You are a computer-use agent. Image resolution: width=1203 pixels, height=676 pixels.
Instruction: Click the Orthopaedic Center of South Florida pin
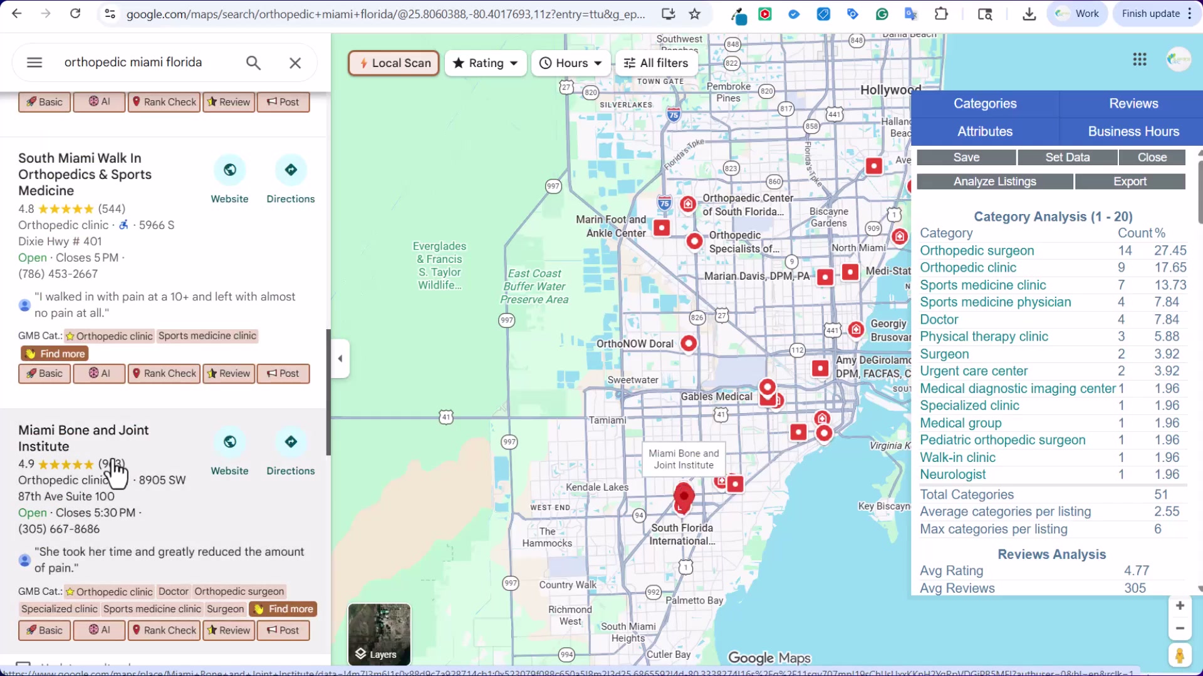point(688,204)
